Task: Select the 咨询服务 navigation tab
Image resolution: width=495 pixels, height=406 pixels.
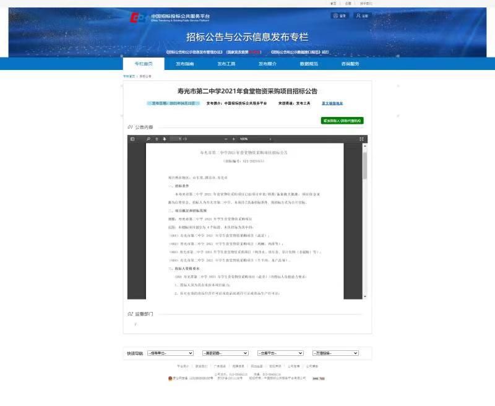Action: [x=350, y=64]
